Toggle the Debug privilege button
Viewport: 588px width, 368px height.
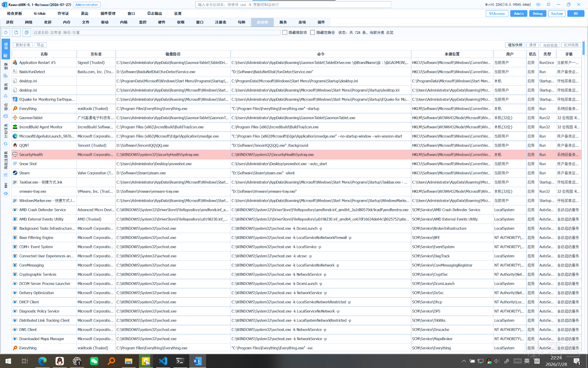(537, 13)
